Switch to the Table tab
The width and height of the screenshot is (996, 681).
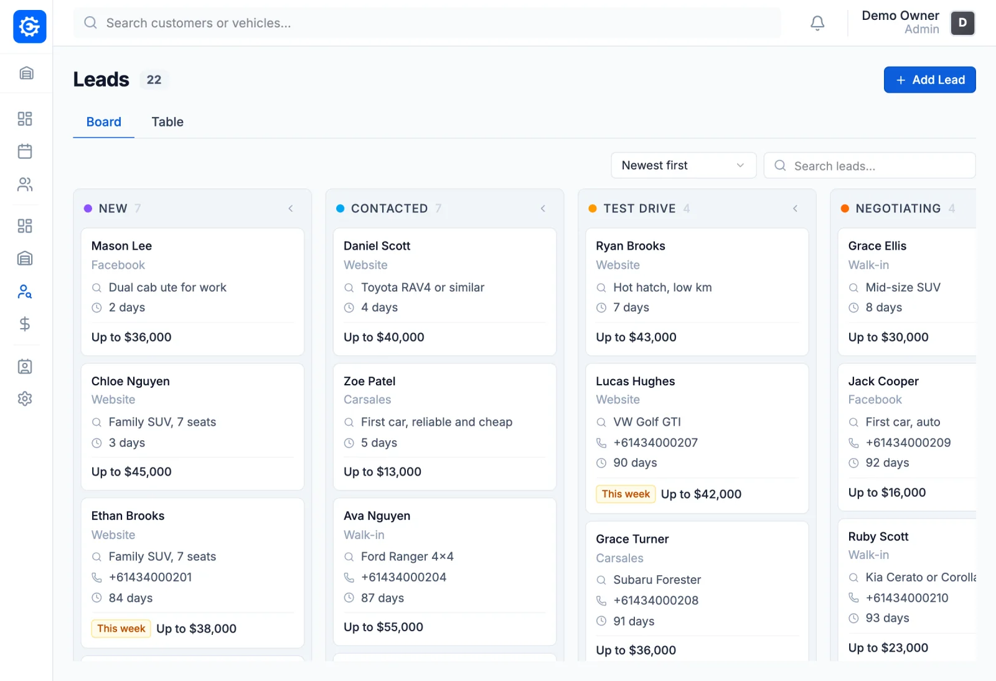(167, 122)
